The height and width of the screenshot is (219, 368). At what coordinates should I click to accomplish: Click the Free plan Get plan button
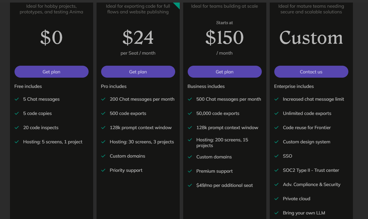[52, 72]
